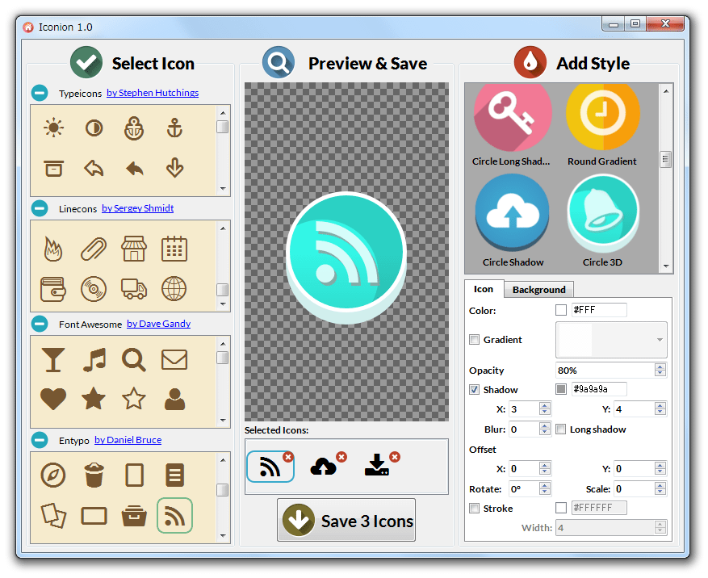Choose the heart icon in Font Awesome
This screenshot has width=708, height=578.
coord(52,399)
